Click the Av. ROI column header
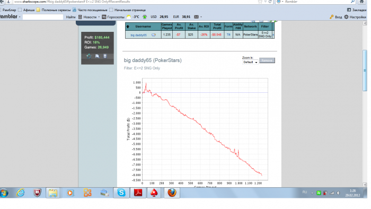 (204, 27)
